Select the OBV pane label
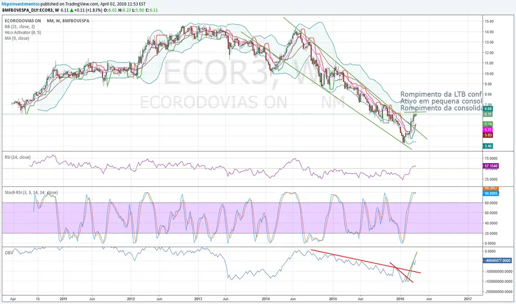Image resolution: width=516 pixels, height=304 pixels. pos(9,253)
